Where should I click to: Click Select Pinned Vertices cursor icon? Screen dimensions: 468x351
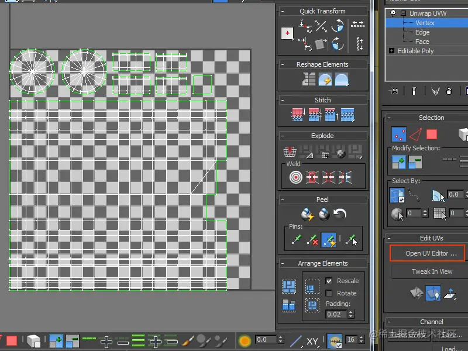pyautogui.click(x=352, y=240)
